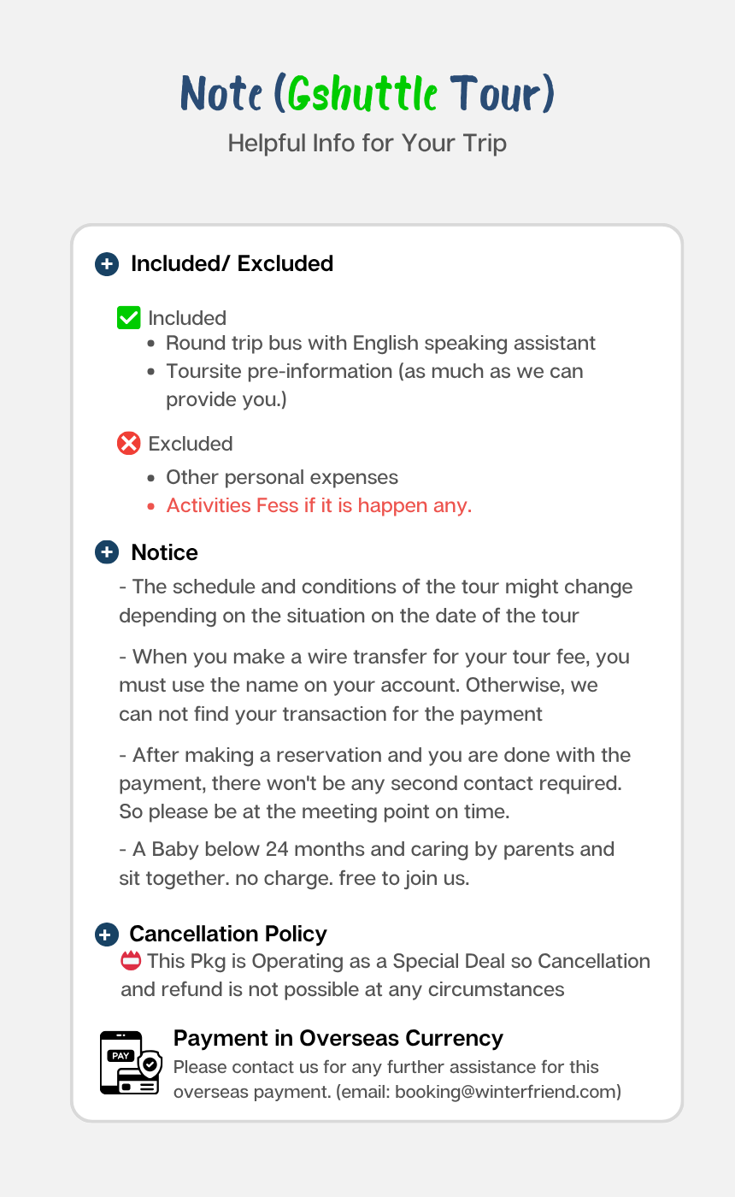Click the Cancellation Policy heading
The height and width of the screenshot is (1197, 735).
[228, 934]
